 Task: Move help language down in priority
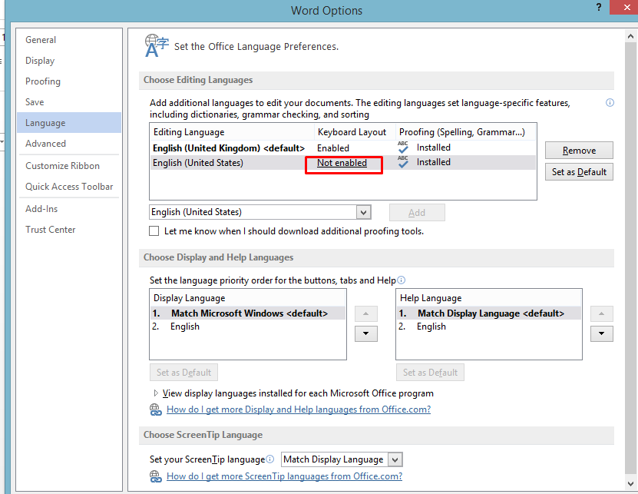(x=601, y=333)
